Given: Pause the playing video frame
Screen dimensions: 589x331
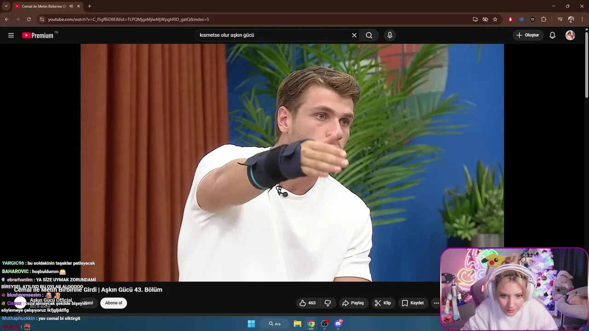Looking at the screenshot, I should [x=292, y=162].
